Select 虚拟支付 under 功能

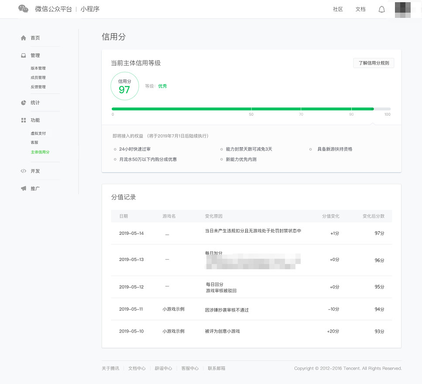(x=38, y=133)
